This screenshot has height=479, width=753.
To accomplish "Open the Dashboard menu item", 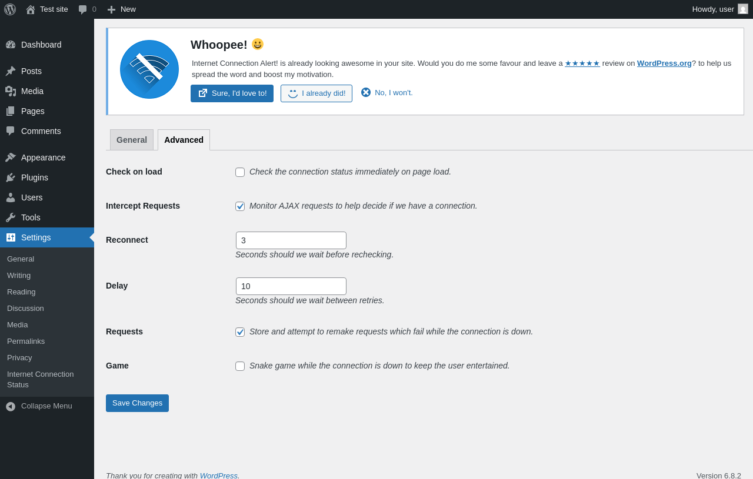I will point(47,45).
